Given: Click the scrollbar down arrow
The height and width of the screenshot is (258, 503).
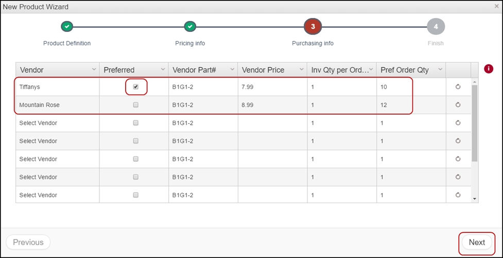Looking at the screenshot, I should coord(475,199).
